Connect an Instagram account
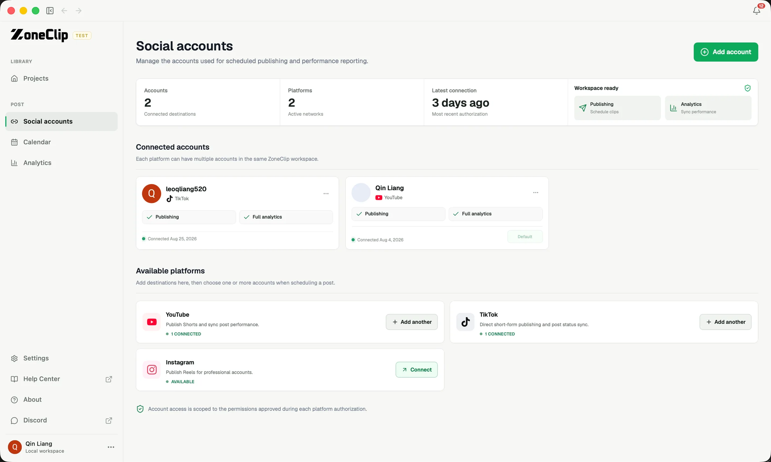The height and width of the screenshot is (462, 771). click(417, 370)
